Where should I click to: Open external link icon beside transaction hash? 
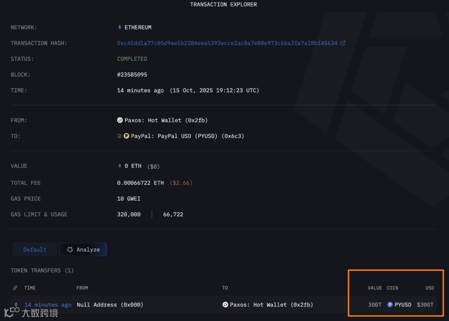point(343,43)
